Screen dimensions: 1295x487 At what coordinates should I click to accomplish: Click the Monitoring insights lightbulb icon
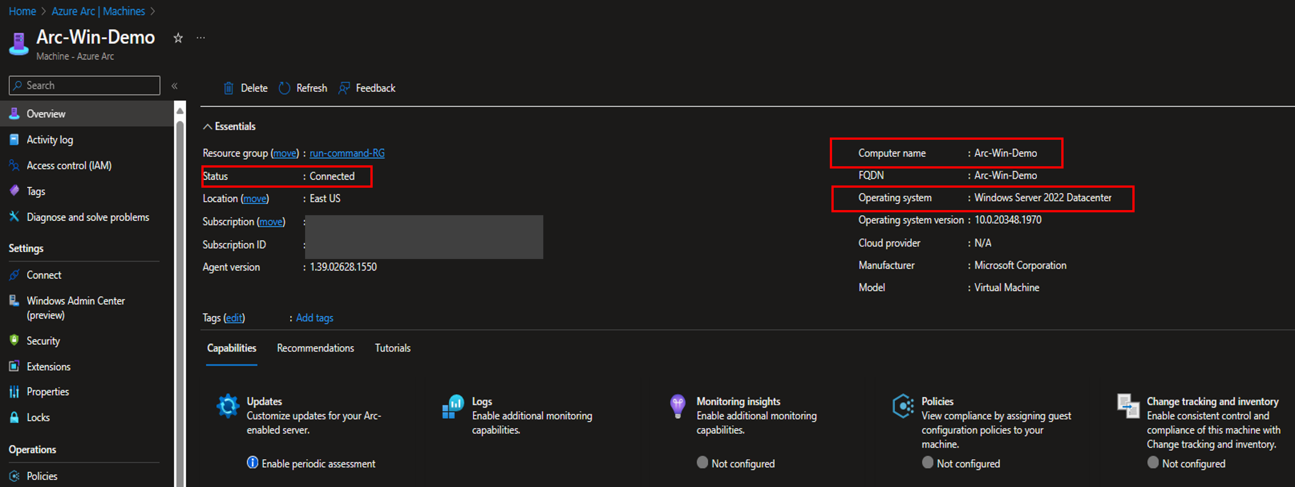click(x=678, y=406)
